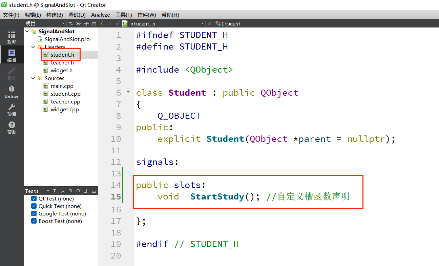439x266 pixels.
Task: Go back in editor navigation history
Action: [102, 23]
